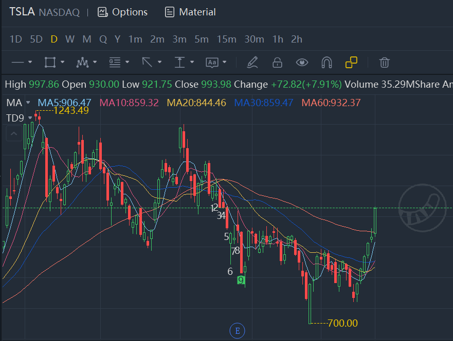Switch to the 1h interval
The width and height of the screenshot is (453, 341).
(278, 39)
